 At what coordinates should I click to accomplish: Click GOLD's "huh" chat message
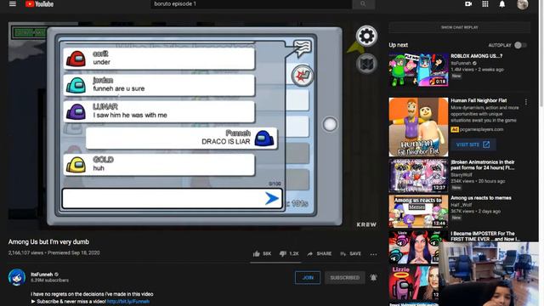point(159,164)
